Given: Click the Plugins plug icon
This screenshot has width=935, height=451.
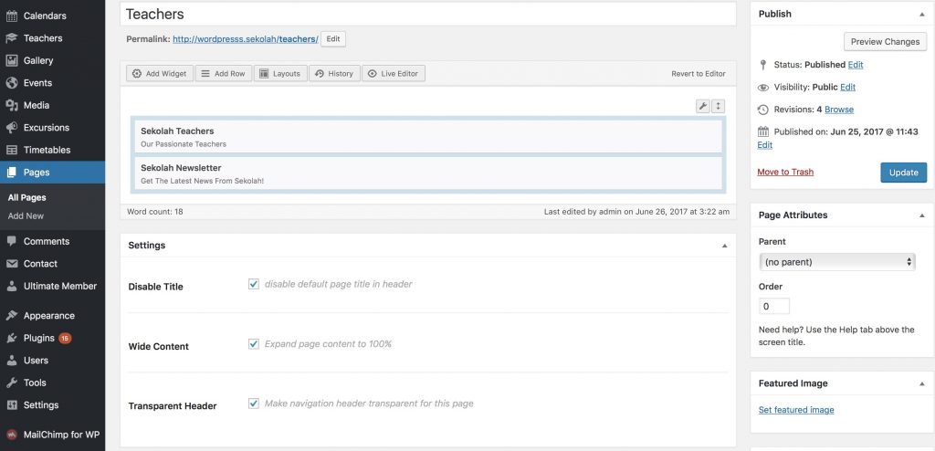Looking at the screenshot, I should (x=11, y=338).
